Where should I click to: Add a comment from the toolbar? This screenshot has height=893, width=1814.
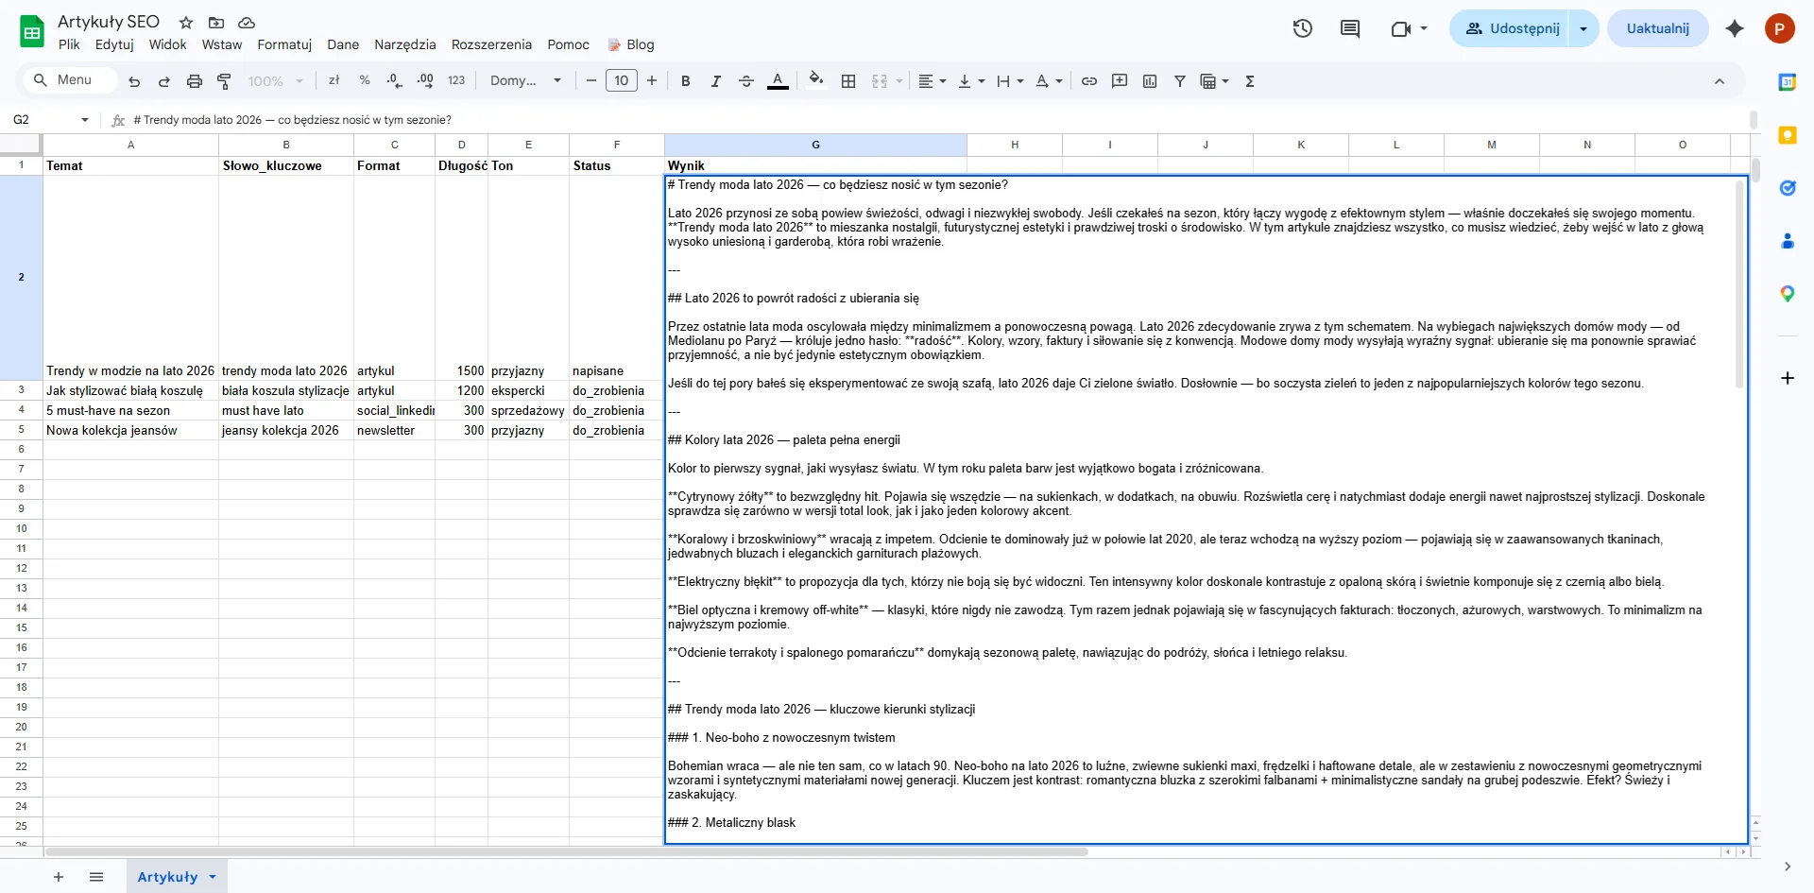[x=1120, y=81]
